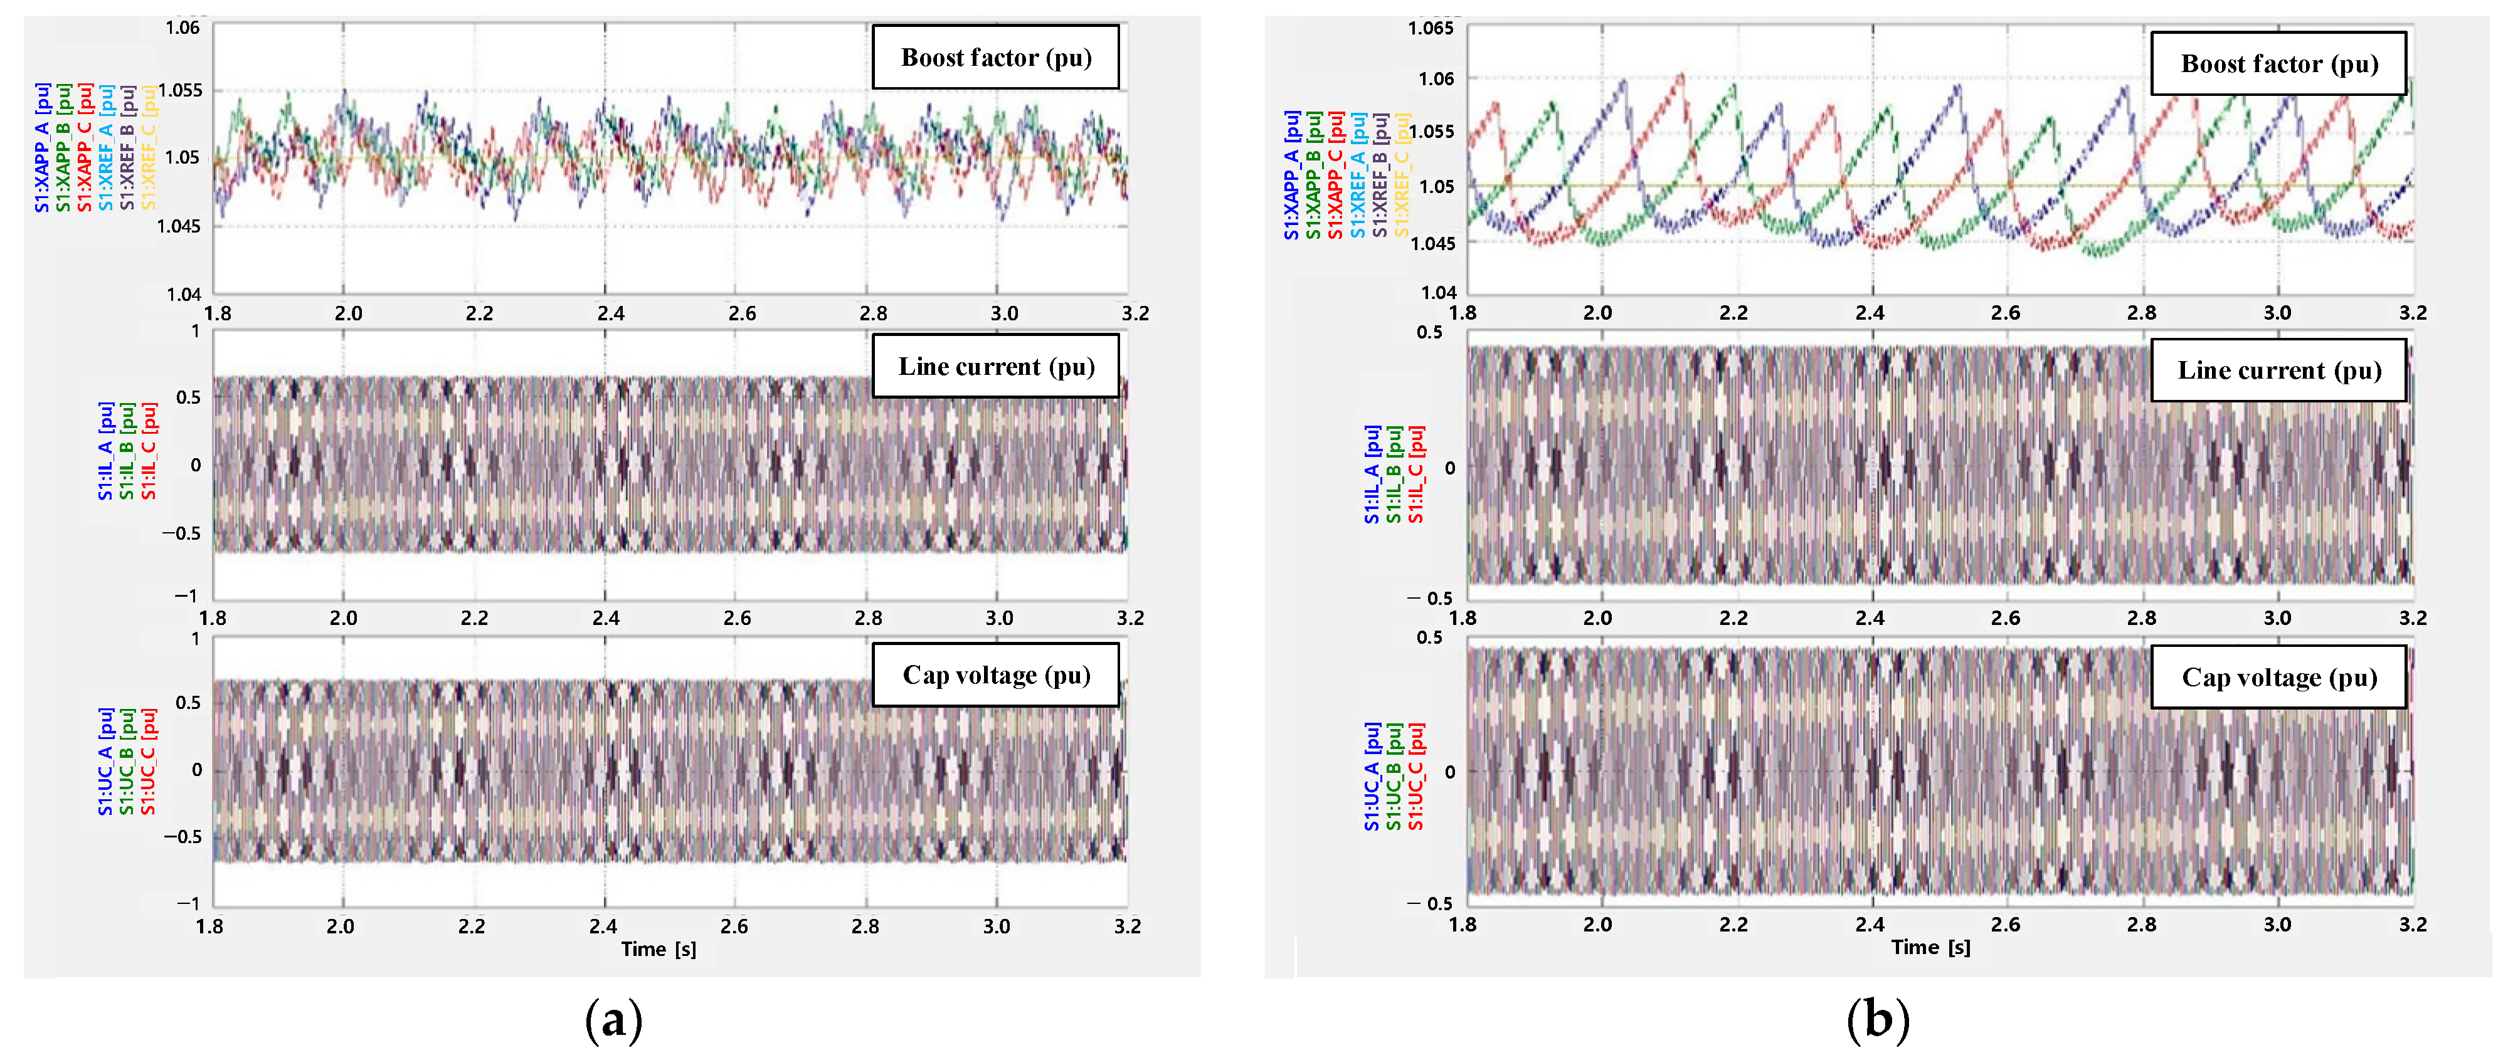The width and height of the screenshot is (2508, 1060).
Task: Select S1:XAPP_A legend text in panel (a)
Action: click(x=42, y=148)
